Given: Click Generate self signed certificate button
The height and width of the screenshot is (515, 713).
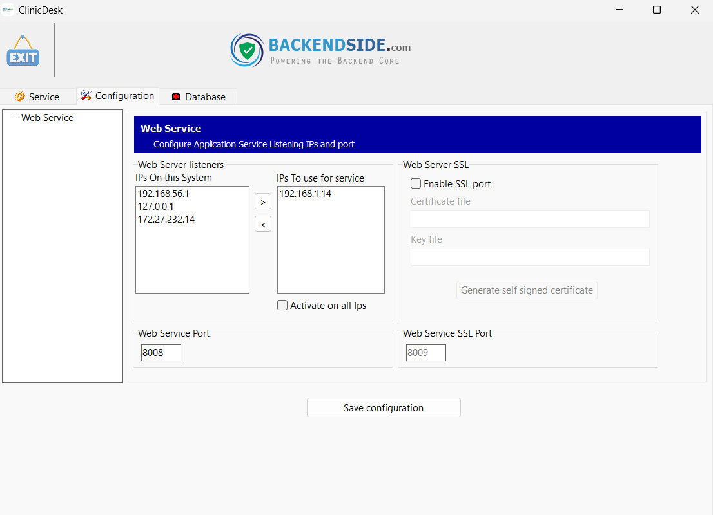Looking at the screenshot, I should point(527,290).
